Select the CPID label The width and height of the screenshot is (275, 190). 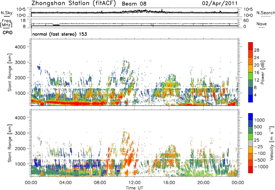pos(8,33)
